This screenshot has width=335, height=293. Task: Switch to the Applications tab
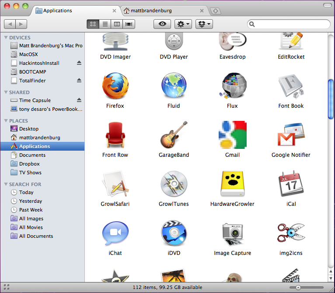(76, 11)
